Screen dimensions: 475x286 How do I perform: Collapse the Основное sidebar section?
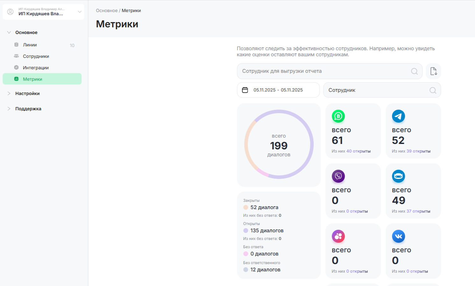point(9,32)
